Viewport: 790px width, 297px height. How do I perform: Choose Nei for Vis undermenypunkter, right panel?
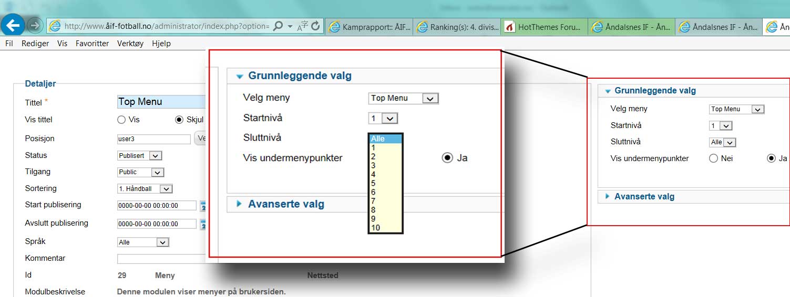click(713, 158)
